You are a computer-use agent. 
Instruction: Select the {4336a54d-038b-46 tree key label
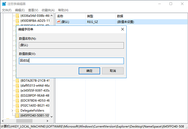click(x=35, y=16)
